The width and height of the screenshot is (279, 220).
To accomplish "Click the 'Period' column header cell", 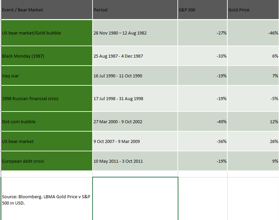I will click(x=135, y=10).
